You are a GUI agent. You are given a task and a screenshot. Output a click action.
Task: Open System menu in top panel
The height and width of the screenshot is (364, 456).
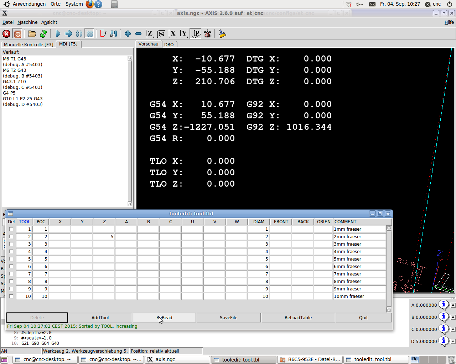(x=74, y=4)
